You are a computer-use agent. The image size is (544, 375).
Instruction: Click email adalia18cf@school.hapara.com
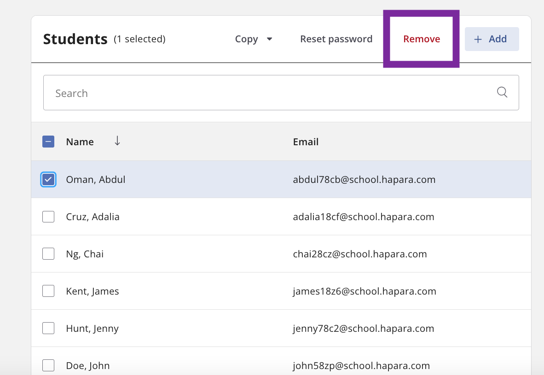363,216
